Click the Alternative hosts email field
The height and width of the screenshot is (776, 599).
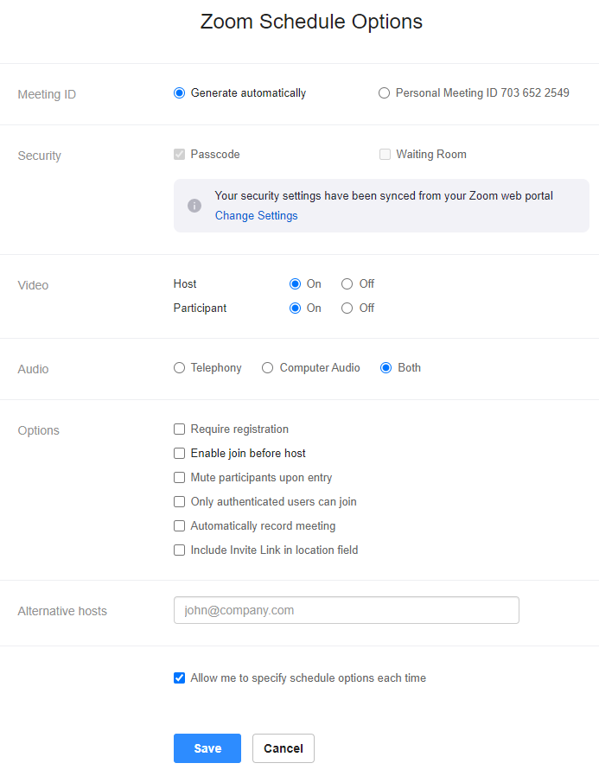pos(346,610)
